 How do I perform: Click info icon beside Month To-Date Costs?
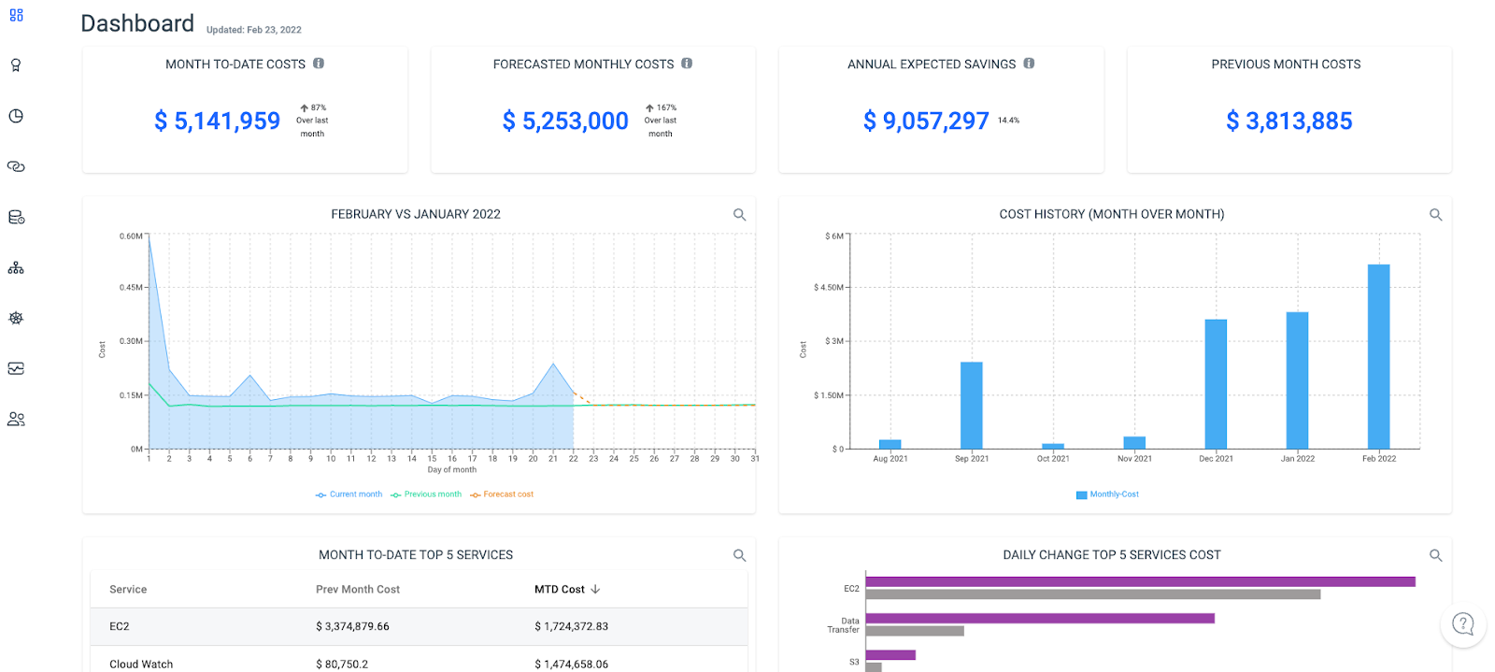click(x=319, y=64)
